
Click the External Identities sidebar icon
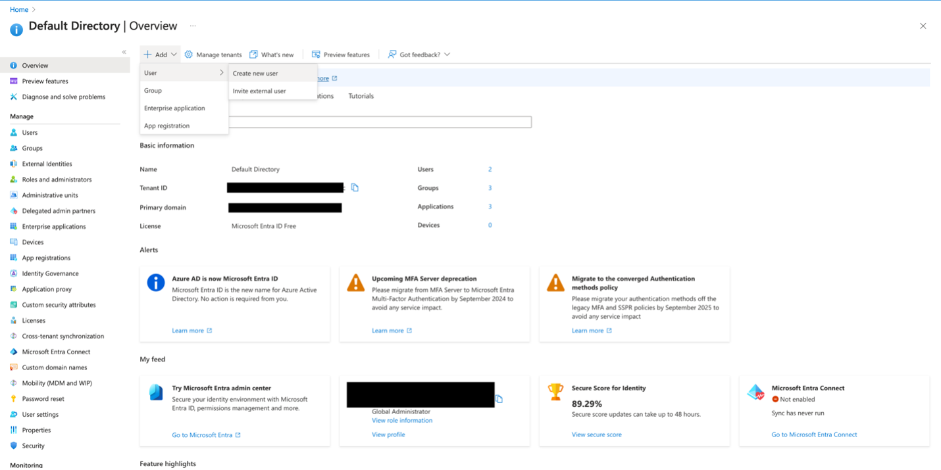click(14, 164)
